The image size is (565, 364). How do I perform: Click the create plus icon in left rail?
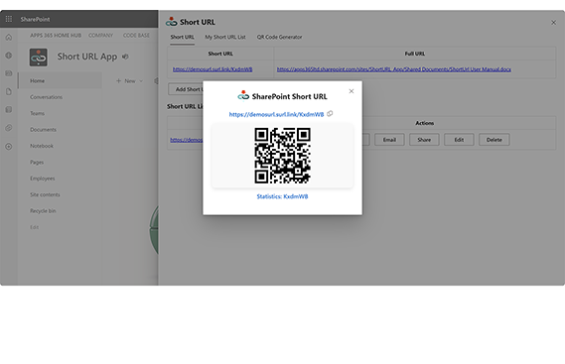tap(9, 147)
